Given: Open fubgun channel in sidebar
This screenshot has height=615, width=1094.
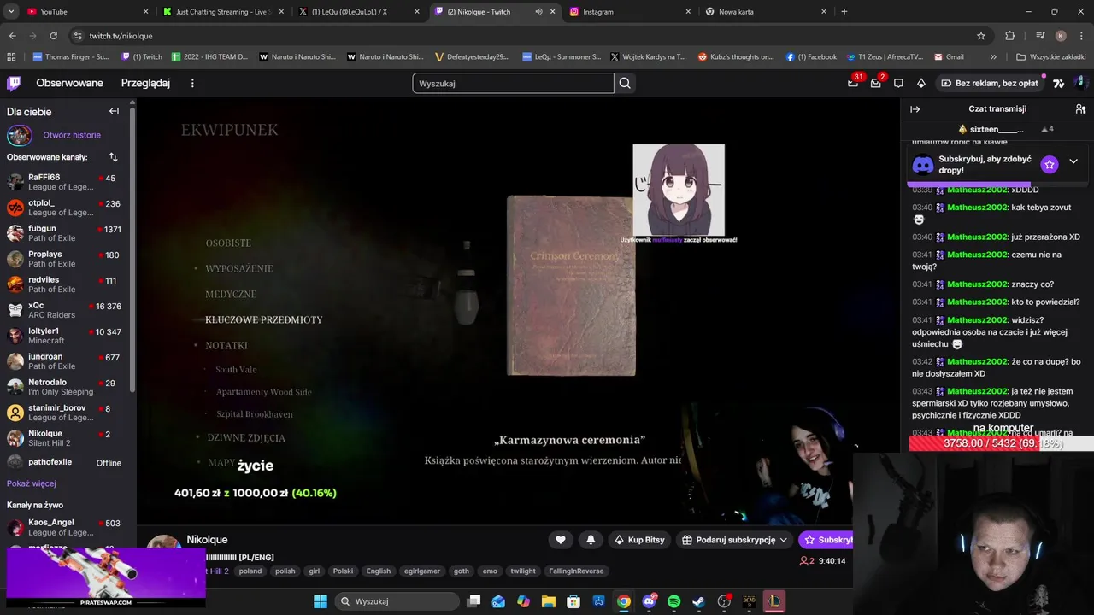Looking at the screenshot, I should click(66, 233).
